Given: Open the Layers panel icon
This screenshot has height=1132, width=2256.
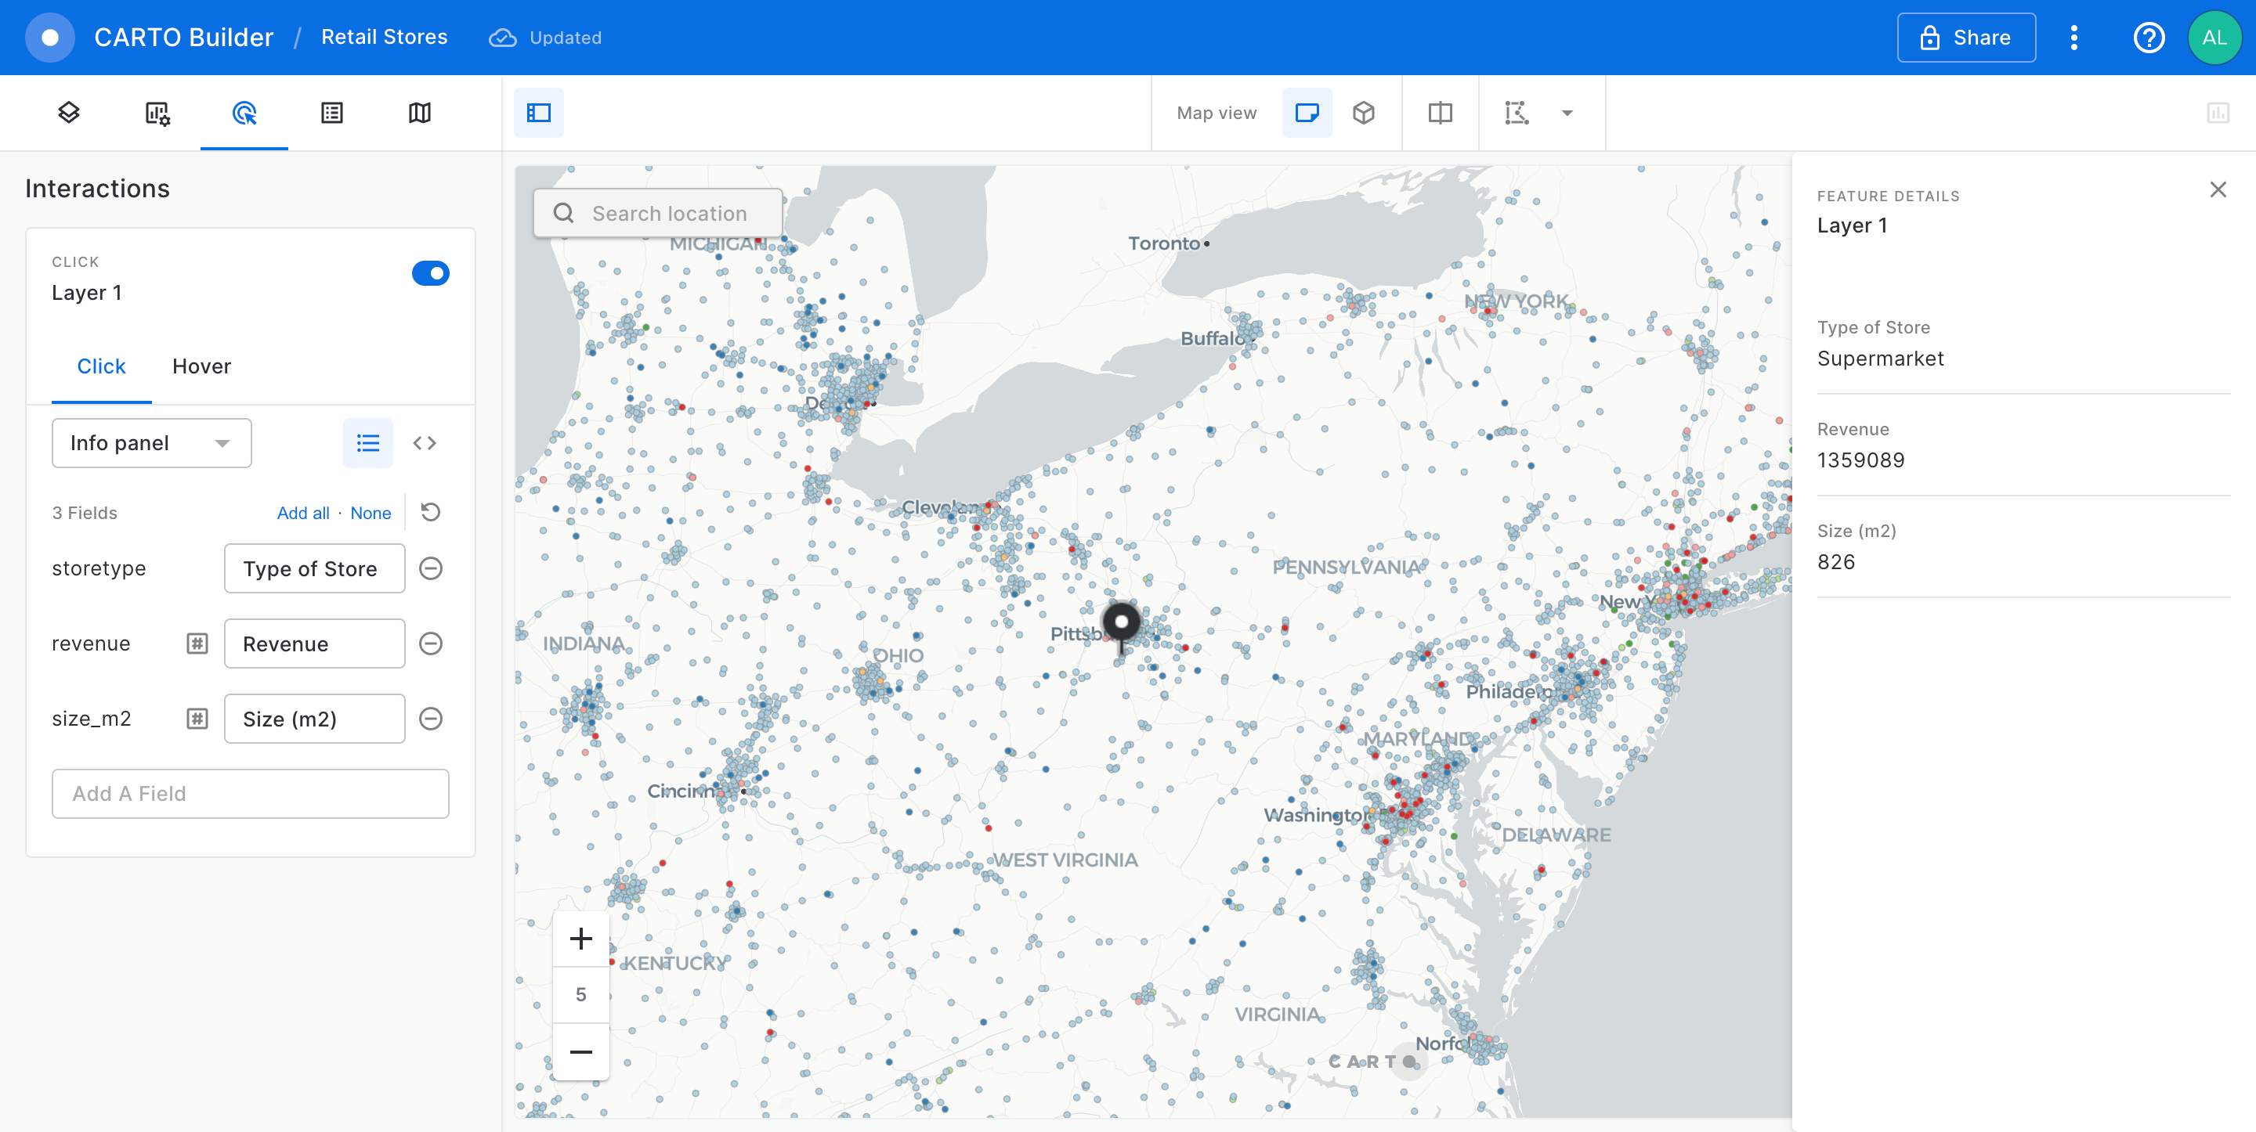Looking at the screenshot, I should [68, 112].
